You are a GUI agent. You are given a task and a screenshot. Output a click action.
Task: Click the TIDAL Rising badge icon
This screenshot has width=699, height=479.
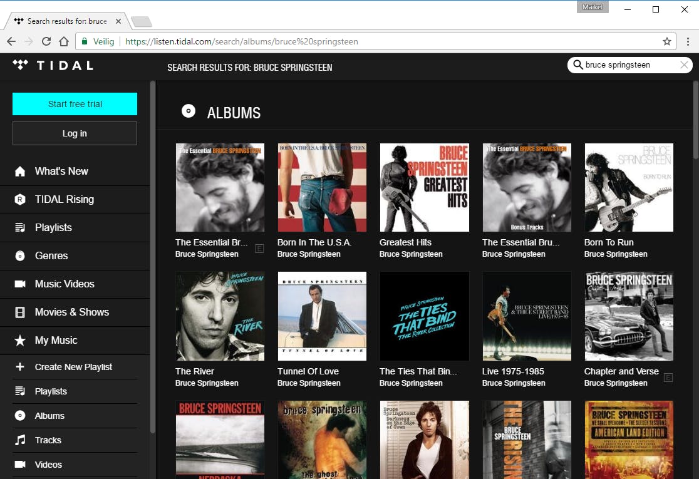[x=20, y=200]
